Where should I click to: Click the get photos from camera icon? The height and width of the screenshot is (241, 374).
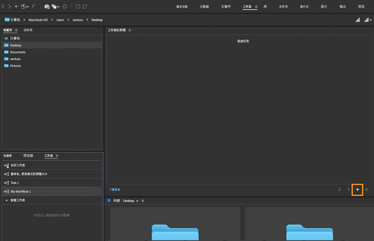[47, 6]
